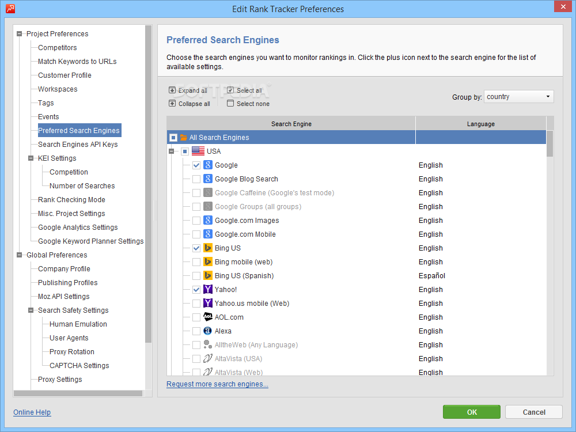
Task: Click the Rank Tracker app icon in title bar
Action: tap(10, 9)
